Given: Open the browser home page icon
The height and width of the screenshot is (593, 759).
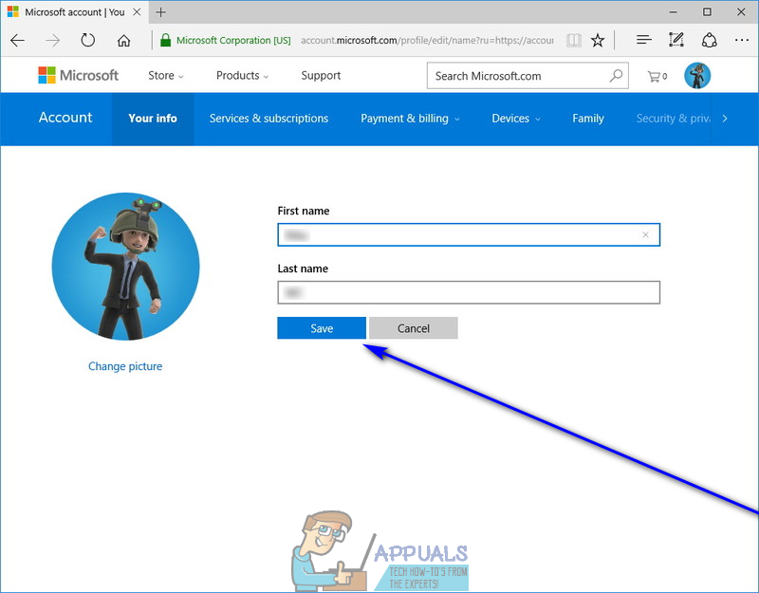Looking at the screenshot, I should [x=124, y=40].
